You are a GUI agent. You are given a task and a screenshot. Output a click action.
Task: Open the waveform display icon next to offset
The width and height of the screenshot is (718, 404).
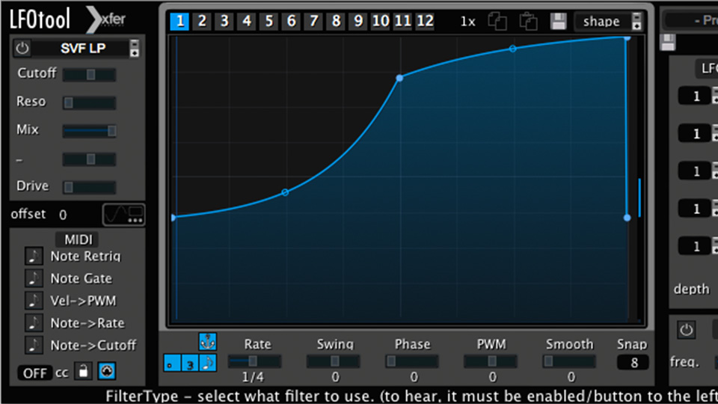click(124, 215)
